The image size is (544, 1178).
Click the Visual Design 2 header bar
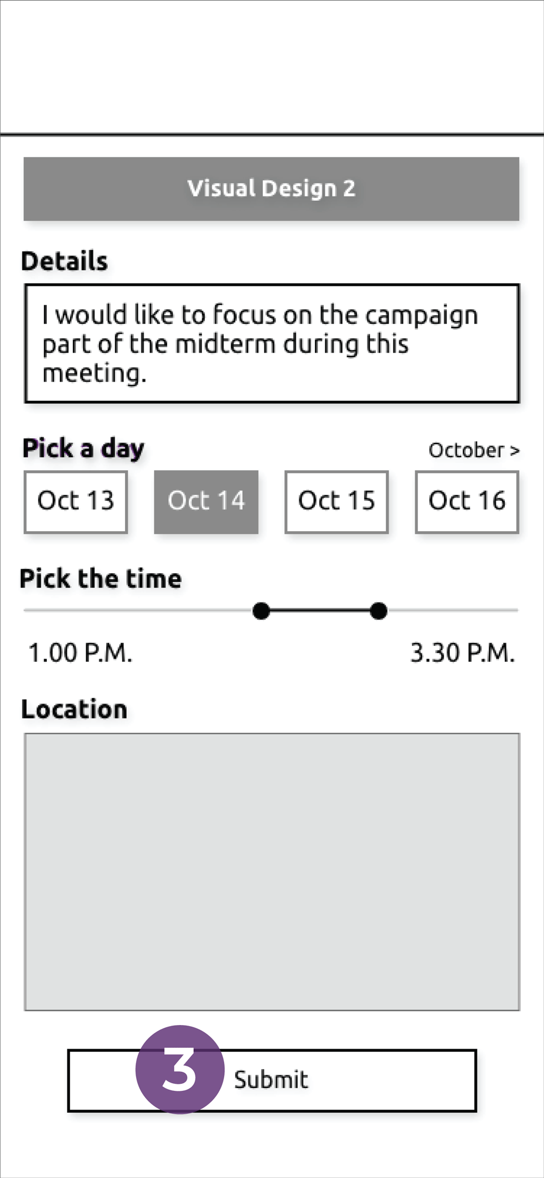271,189
